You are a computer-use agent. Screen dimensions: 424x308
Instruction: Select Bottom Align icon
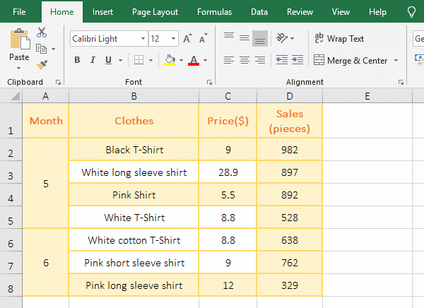click(260, 38)
